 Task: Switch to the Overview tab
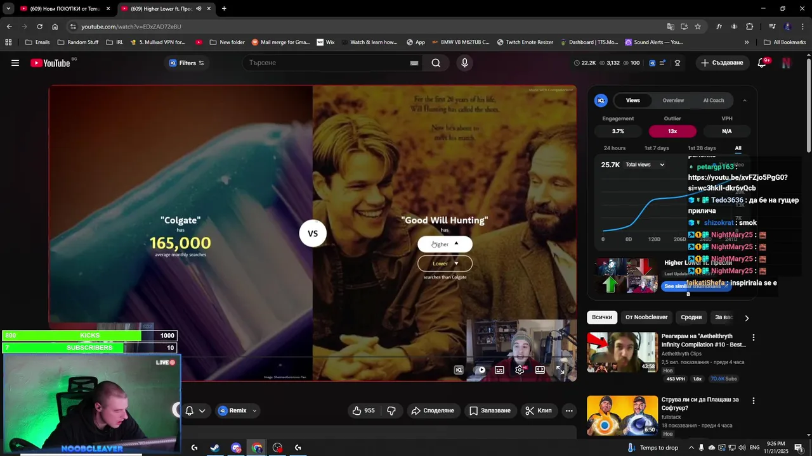(x=673, y=100)
